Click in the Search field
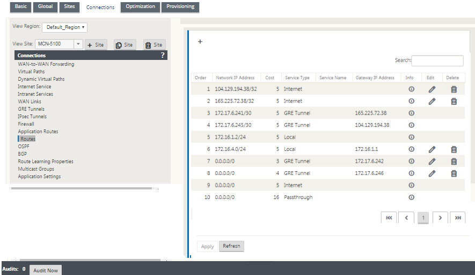 pyautogui.click(x=437, y=60)
